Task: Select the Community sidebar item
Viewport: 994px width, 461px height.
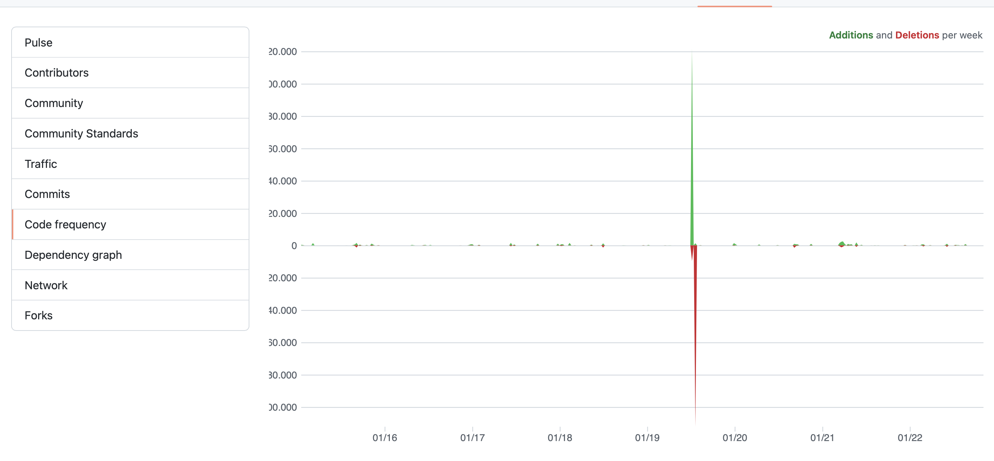Action: click(130, 103)
